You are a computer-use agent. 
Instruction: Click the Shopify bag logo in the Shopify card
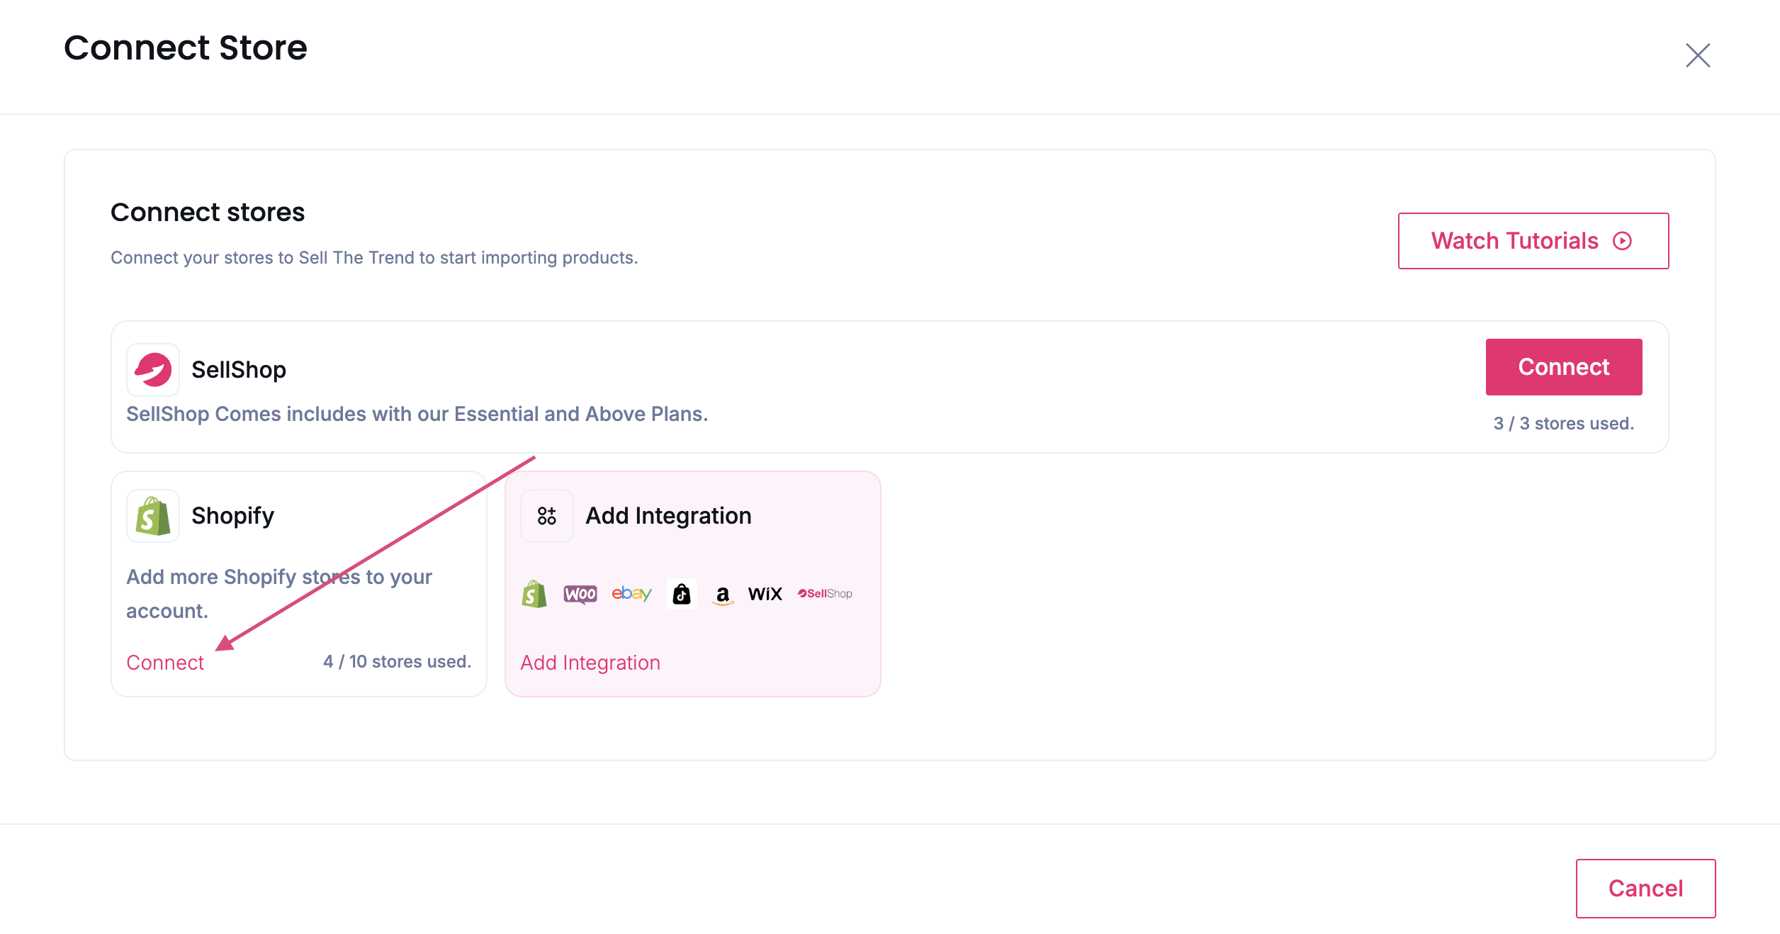[x=153, y=516]
